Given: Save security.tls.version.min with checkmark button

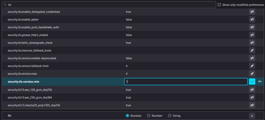Looking at the screenshot, I should pos(252,82).
